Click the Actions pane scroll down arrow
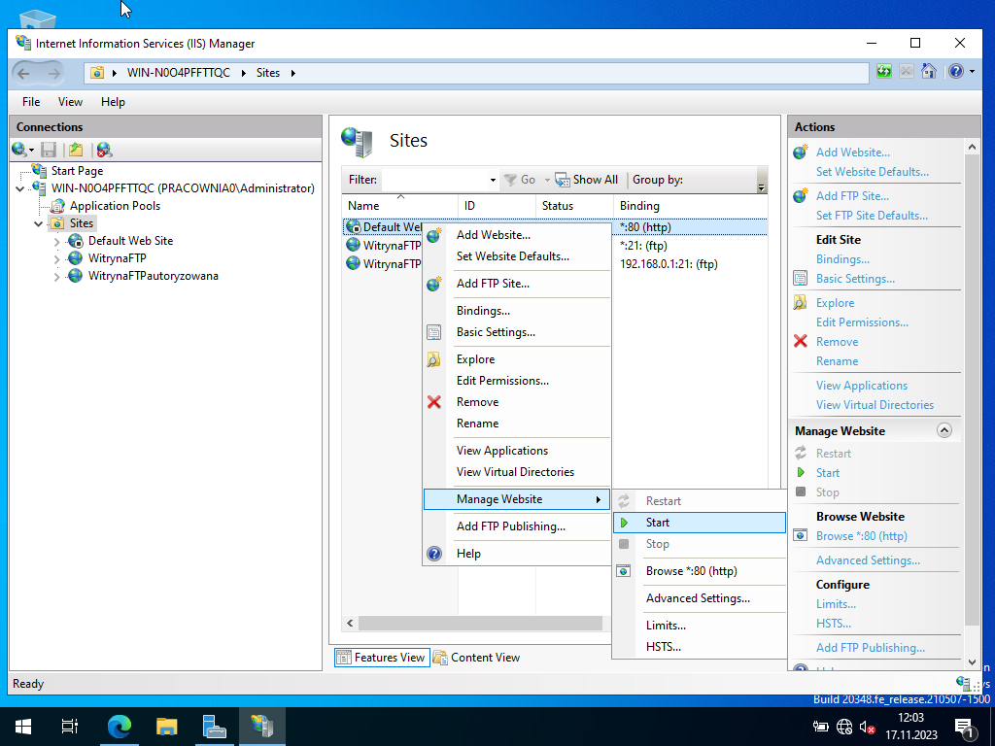 coord(972,662)
